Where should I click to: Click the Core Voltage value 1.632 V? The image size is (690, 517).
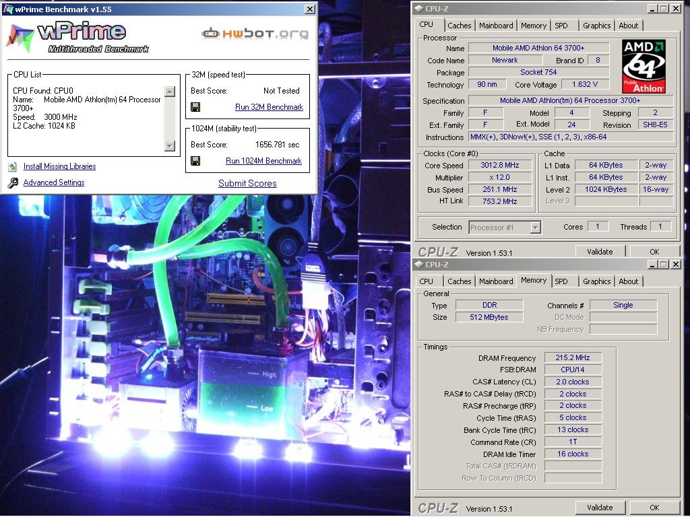tap(585, 84)
